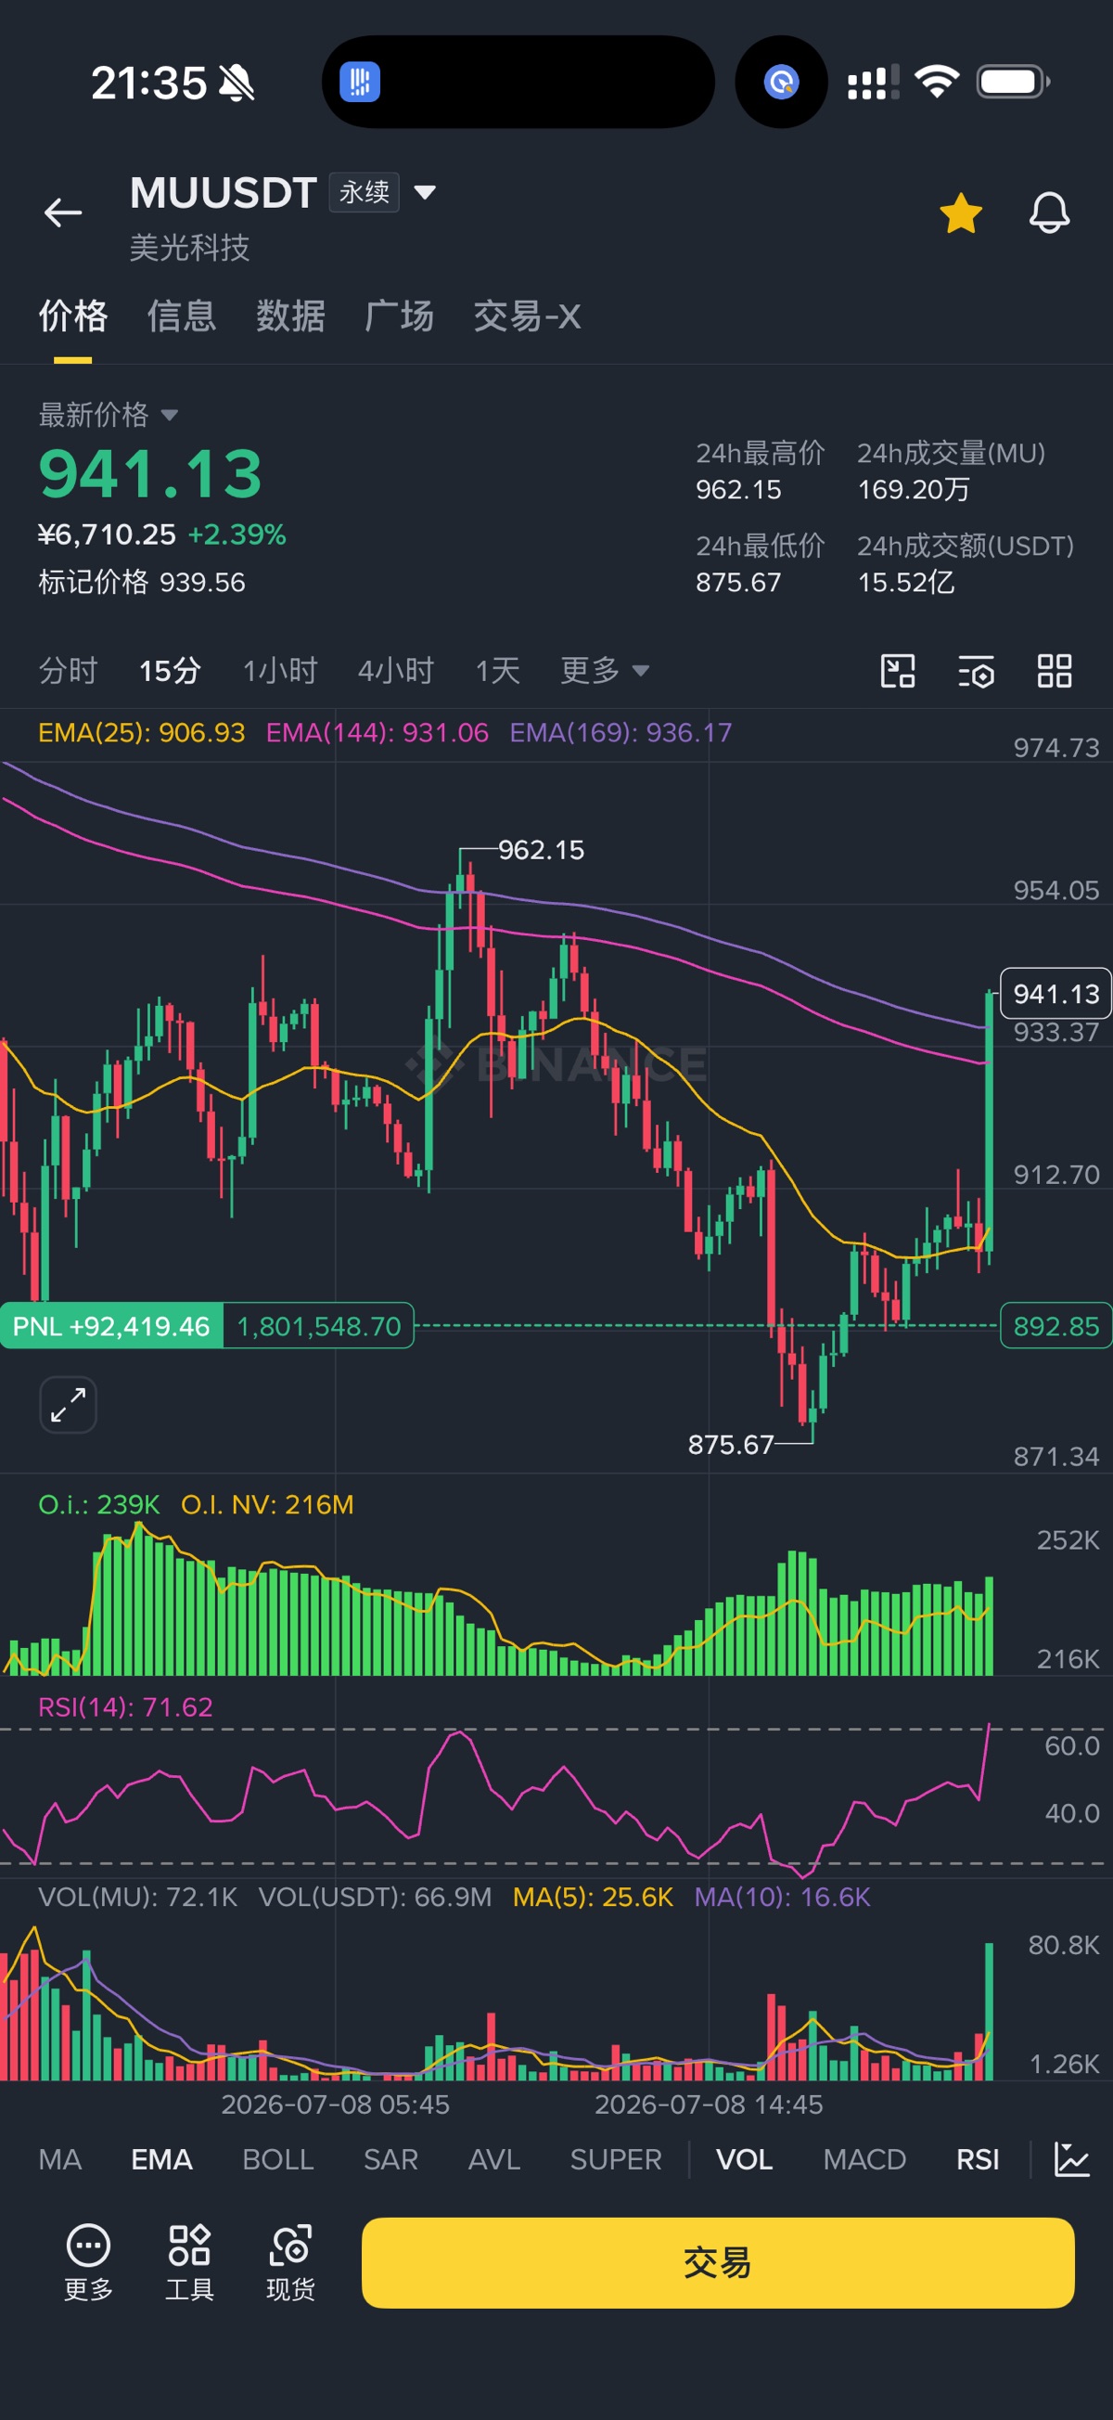Tap the 标记价格 939.56 text
This screenshot has height=2420, width=1113.
click(x=142, y=583)
